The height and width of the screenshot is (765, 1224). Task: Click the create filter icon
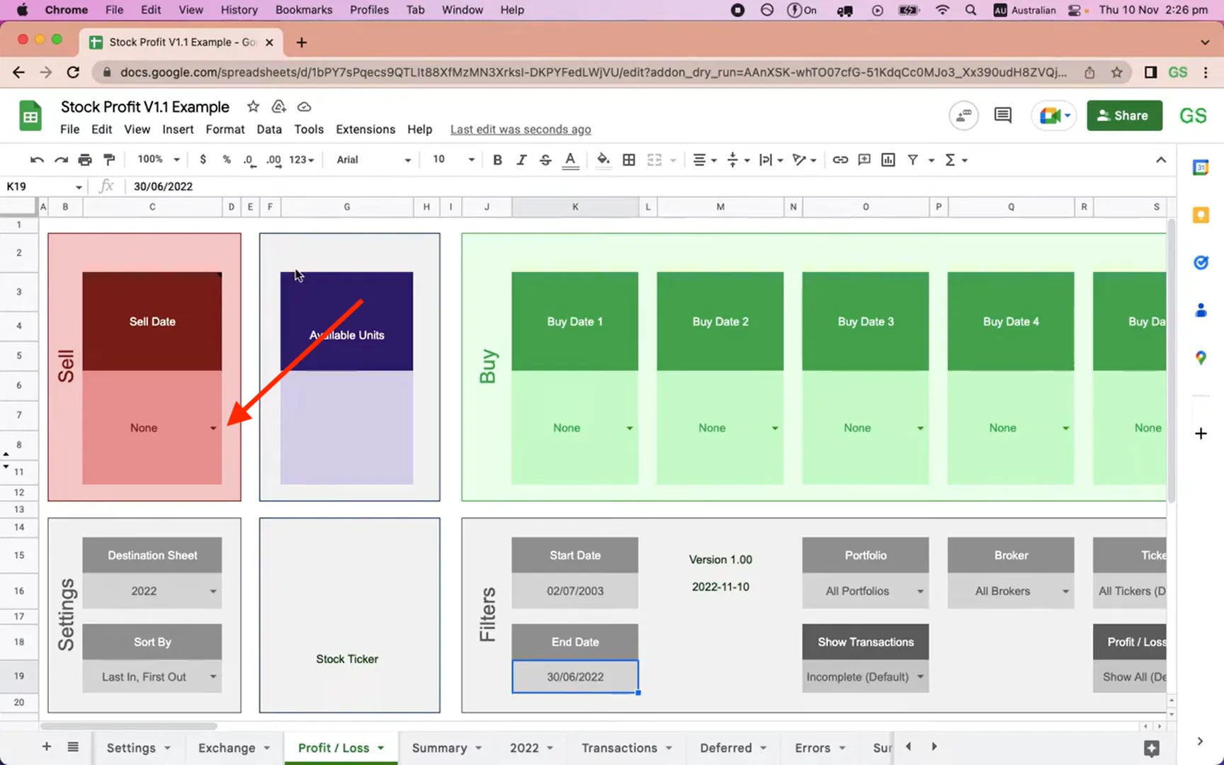[x=913, y=159]
